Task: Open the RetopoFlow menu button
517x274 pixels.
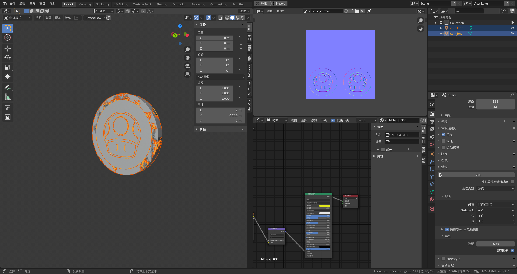Action: 95,18
